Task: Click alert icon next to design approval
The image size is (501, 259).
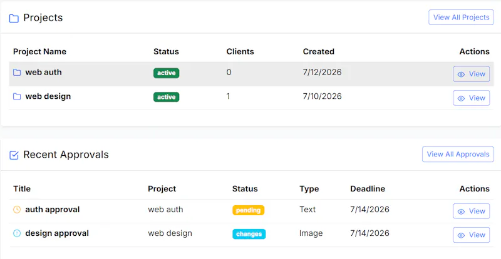Action: click(17, 233)
